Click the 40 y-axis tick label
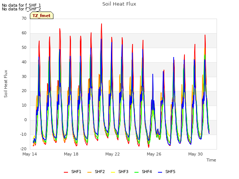Image resolution: width=239 pixels, height=179 pixels. click(x=24, y=62)
